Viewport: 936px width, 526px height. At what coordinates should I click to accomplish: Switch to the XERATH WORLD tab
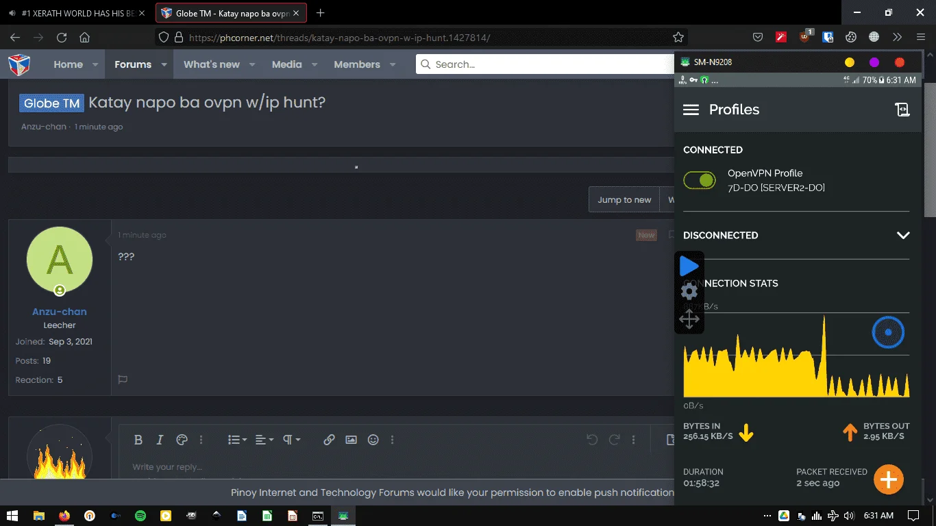76,13
